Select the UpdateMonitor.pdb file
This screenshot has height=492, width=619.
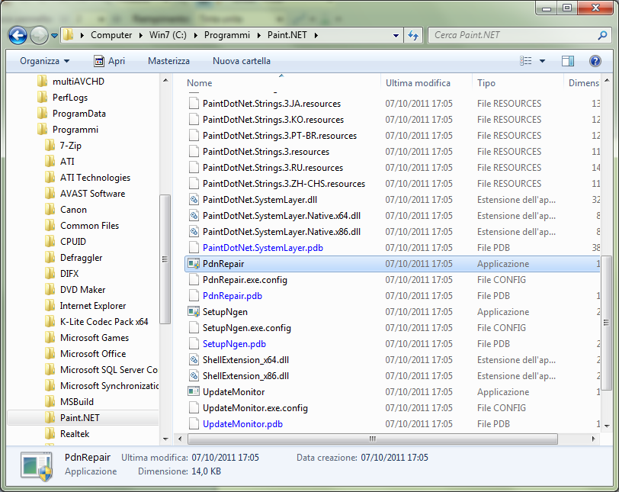point(242,423)
